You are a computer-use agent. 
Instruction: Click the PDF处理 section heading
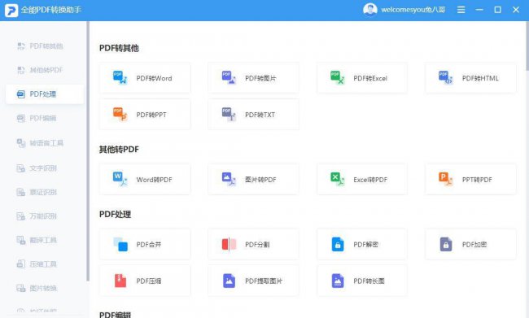click(115, 214)
